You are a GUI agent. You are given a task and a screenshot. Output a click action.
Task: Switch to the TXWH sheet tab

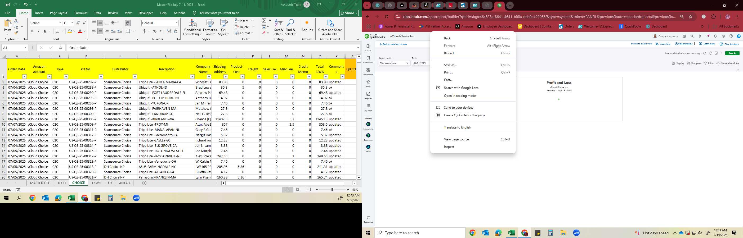pyautogui.click(x=96, y=183)
